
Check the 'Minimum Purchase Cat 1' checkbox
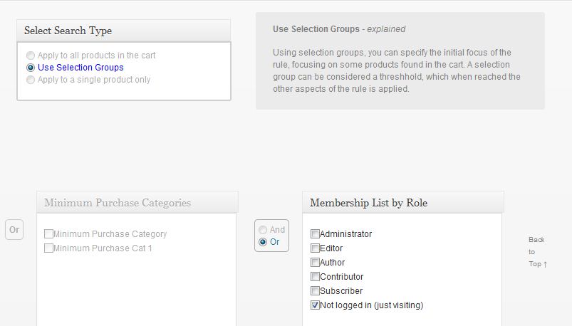pyautogui.click(x=48, y=248)
